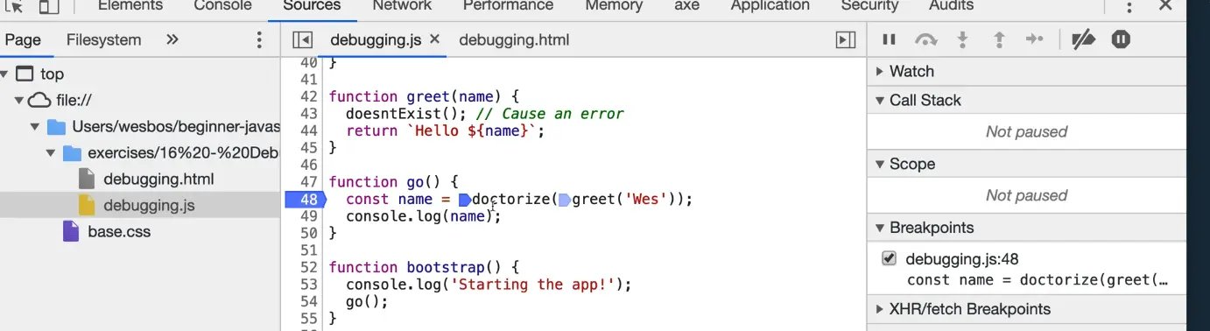Step into next function call
The width and height of the screenshot is (1210, 331).
tap(962, 39)
